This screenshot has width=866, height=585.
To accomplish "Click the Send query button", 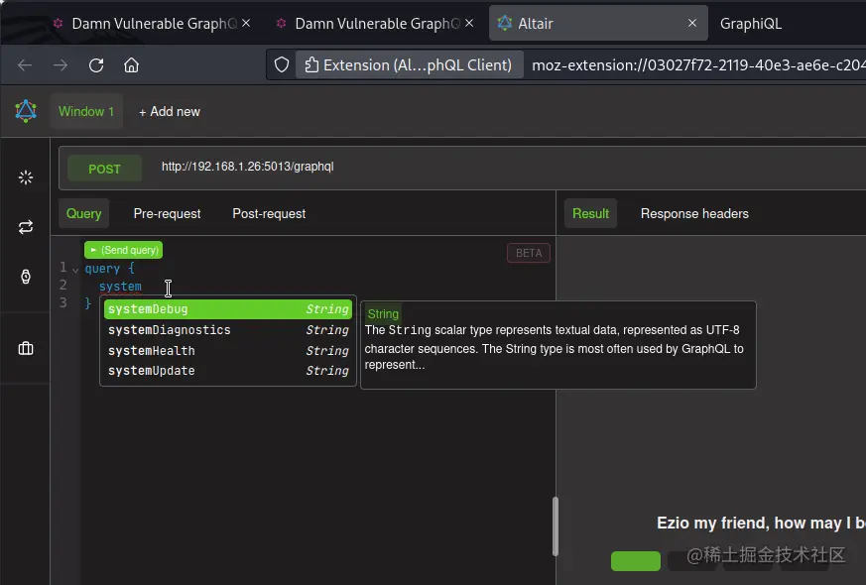I will [x=124, y=250].
